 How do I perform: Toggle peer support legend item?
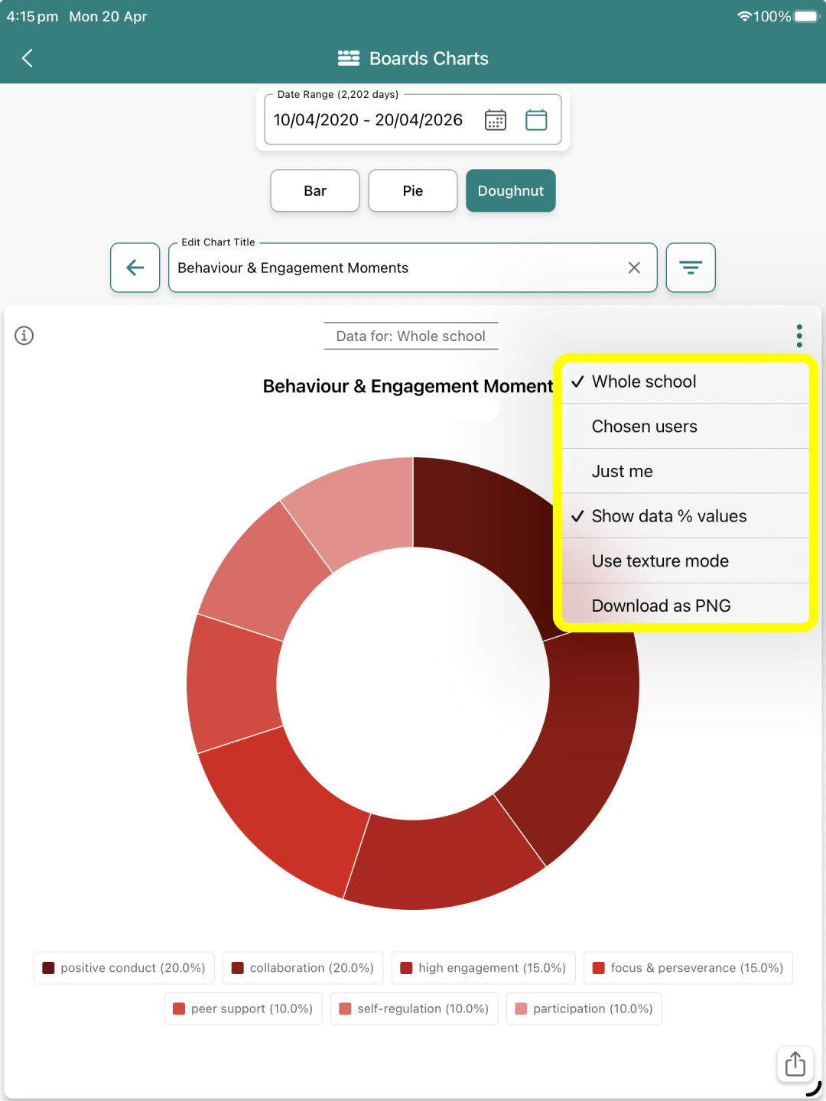(243, 1009)
